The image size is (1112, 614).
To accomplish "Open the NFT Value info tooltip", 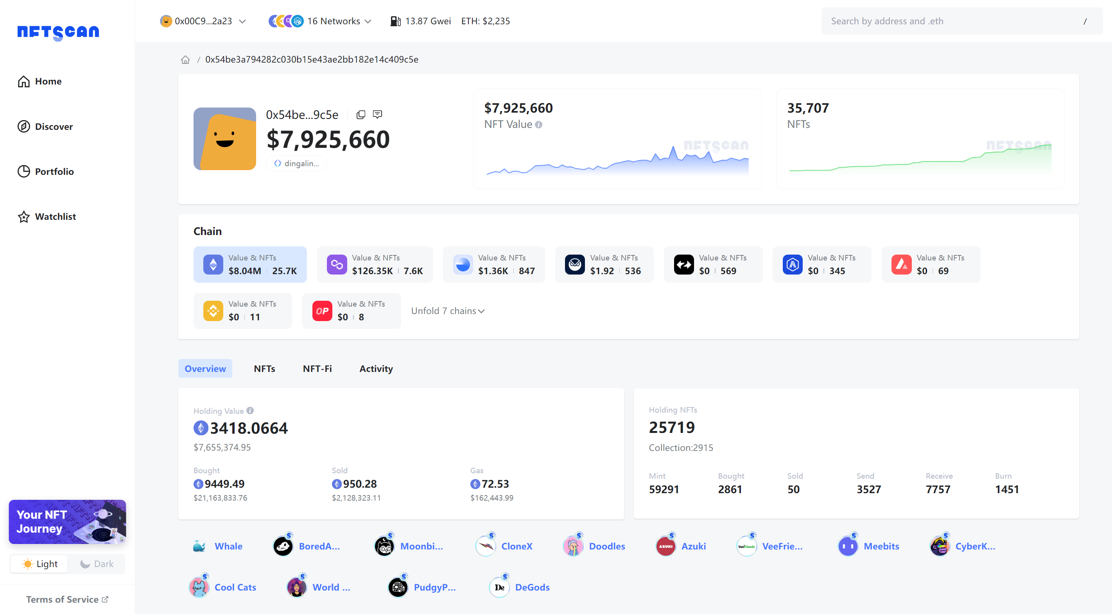I will (x=538, y=124).
